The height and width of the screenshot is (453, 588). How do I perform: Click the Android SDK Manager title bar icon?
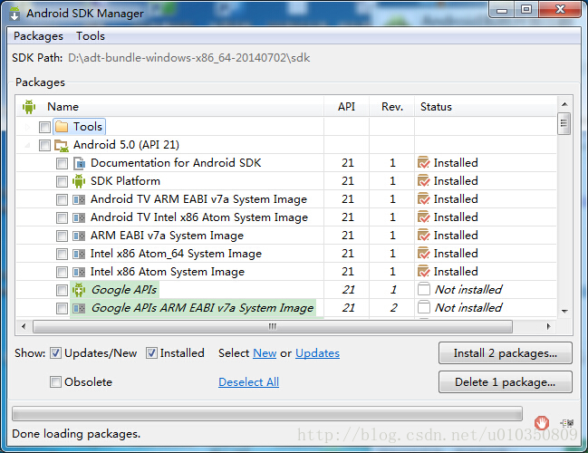pyautogui.click(x=14, y=14)
